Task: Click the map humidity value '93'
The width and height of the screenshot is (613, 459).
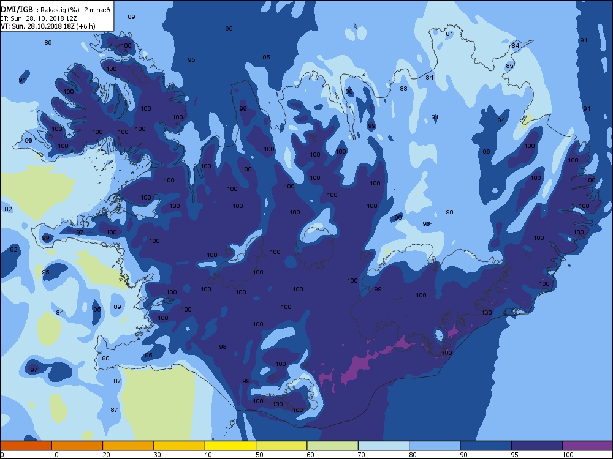Action: pos(427,223)
